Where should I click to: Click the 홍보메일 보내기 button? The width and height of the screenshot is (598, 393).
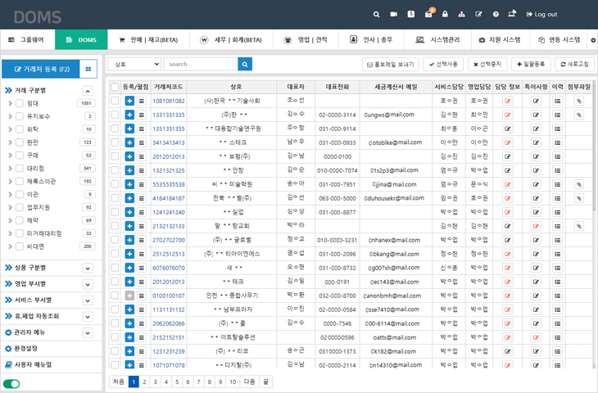[391, 65]
